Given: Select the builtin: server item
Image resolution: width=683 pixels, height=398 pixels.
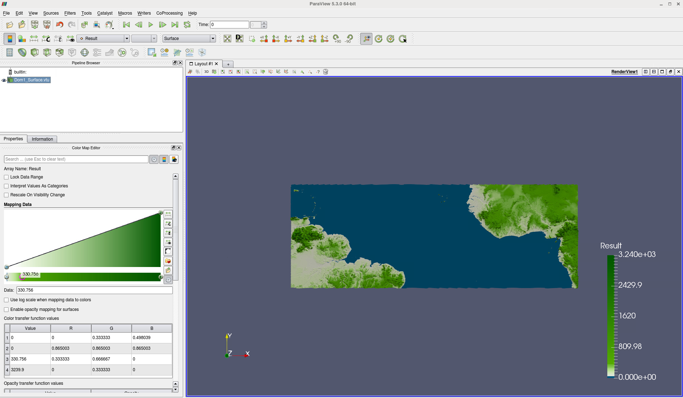Looking at the screenshot, I should (x=20, y=72).
